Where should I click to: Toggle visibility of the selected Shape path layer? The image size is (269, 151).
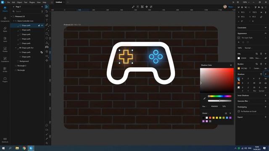[42, 25]
